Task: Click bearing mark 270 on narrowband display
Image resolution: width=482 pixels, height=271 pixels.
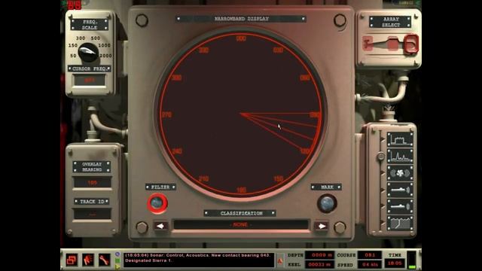Action: coord(166,115)
